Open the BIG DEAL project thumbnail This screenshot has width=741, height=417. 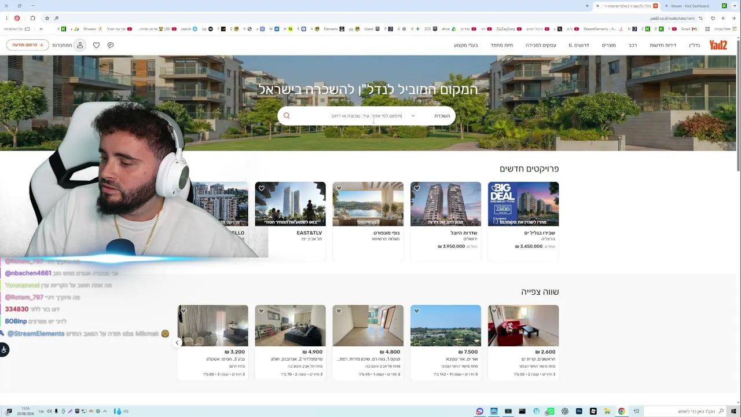tap(523, 204)
